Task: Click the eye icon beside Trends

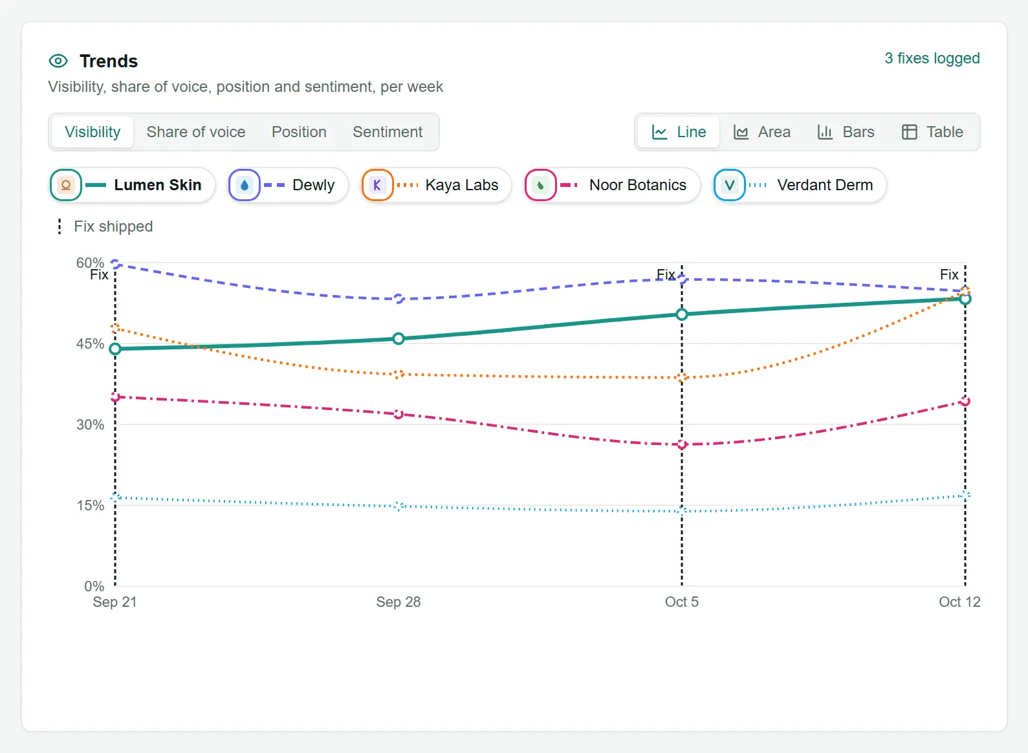Action: [58, 61]
